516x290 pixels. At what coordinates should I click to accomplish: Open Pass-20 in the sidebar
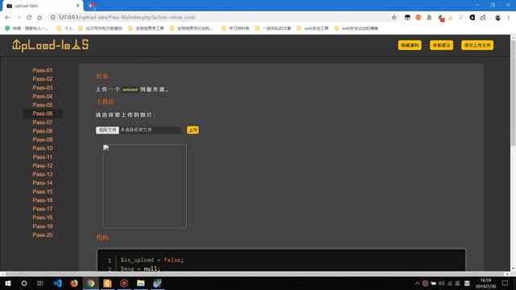(x=43, y=234)
